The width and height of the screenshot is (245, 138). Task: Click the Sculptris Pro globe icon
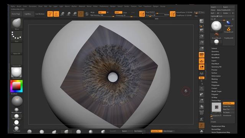point(87,14)
